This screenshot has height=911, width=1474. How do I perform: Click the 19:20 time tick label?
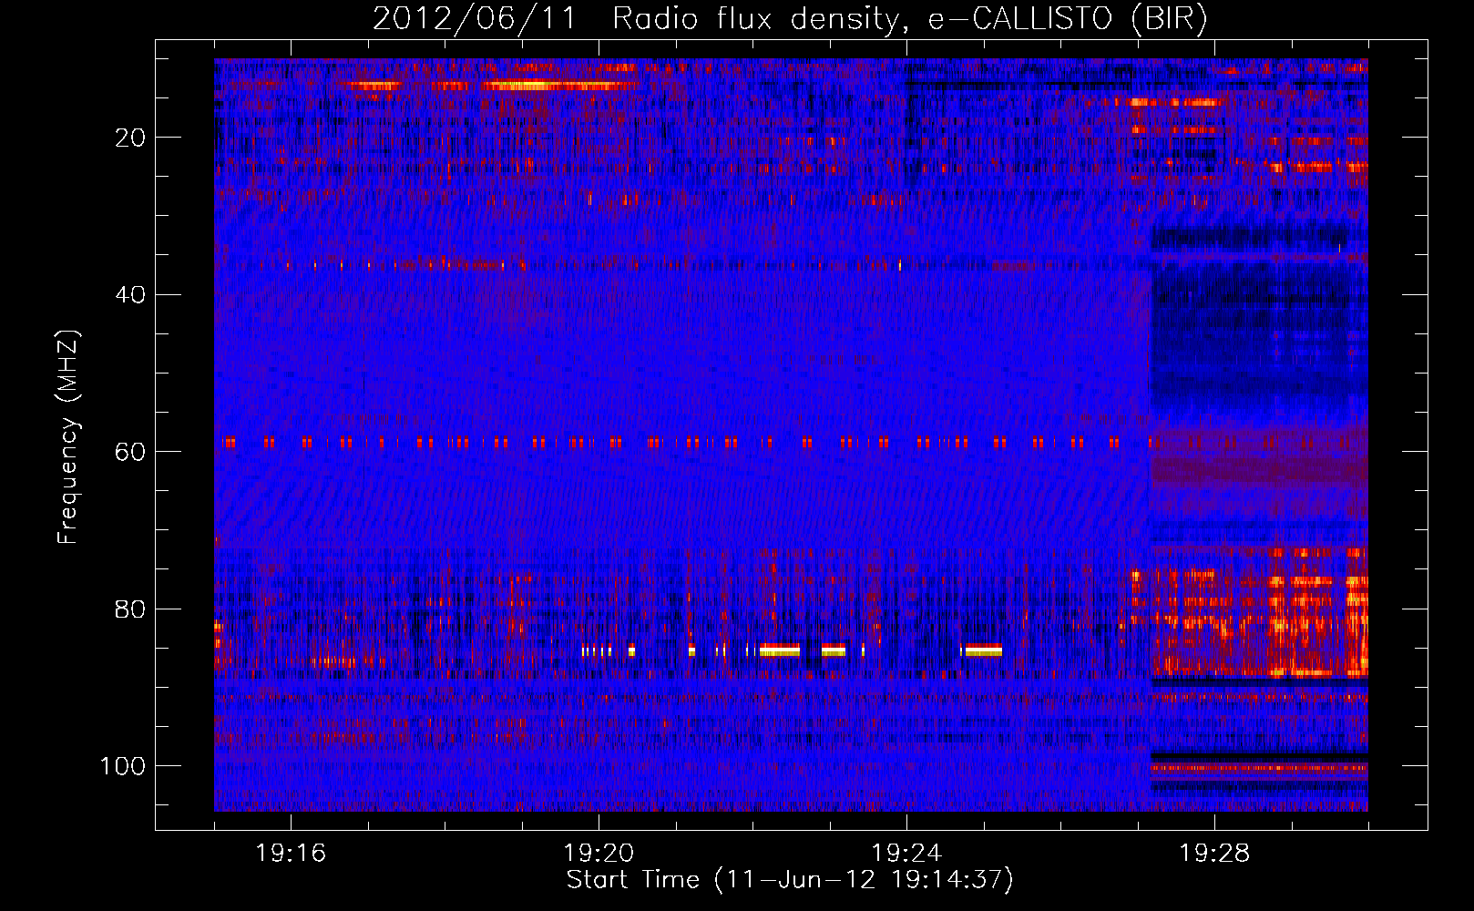click(599, 854)
